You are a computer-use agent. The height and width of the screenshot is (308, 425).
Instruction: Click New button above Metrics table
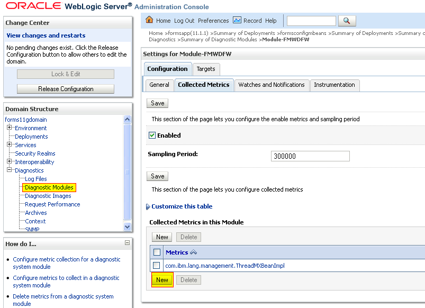(x=162, y=237)
